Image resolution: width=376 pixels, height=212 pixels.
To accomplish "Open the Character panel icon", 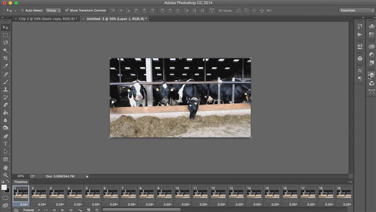I will tap(360, 70).
